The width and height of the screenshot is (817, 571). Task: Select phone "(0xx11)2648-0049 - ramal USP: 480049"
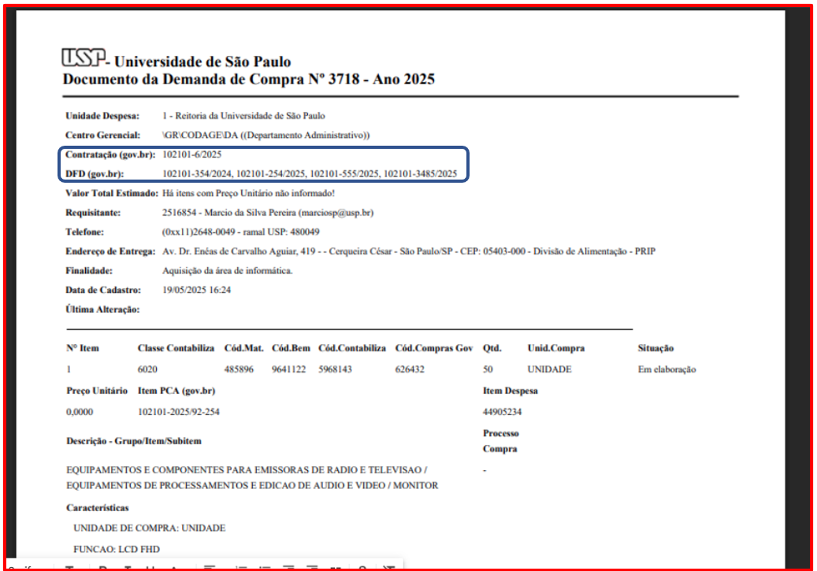[x=241, y=232]
